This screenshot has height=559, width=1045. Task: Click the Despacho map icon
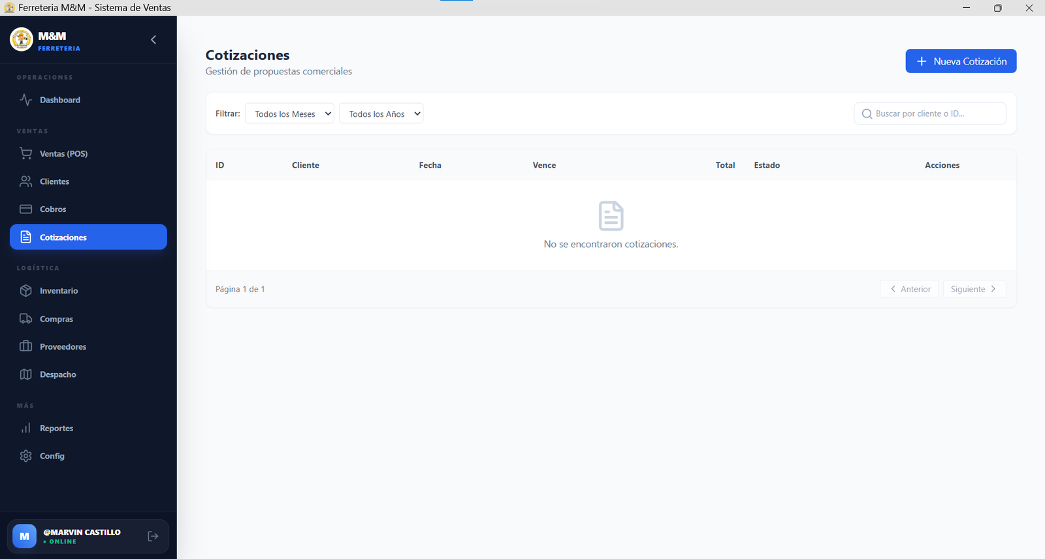pos(25,374)
